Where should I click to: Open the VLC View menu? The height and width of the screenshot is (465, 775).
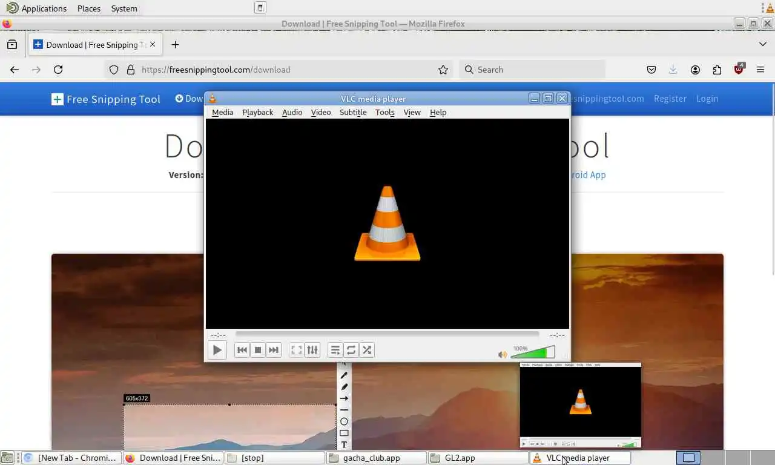(x=412, y=112)
